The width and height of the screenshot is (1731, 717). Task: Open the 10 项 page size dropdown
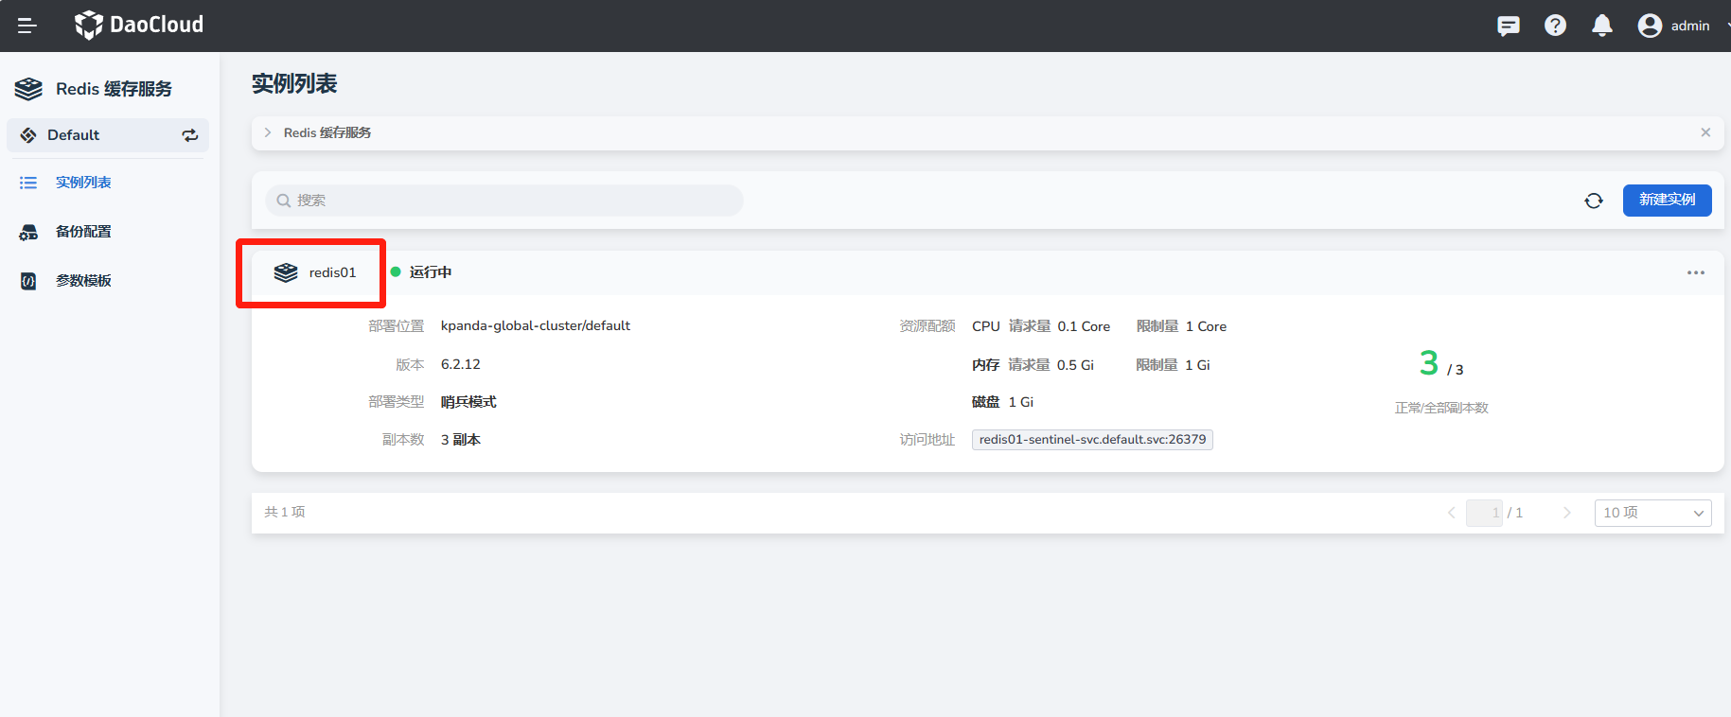coord(1652,513)
